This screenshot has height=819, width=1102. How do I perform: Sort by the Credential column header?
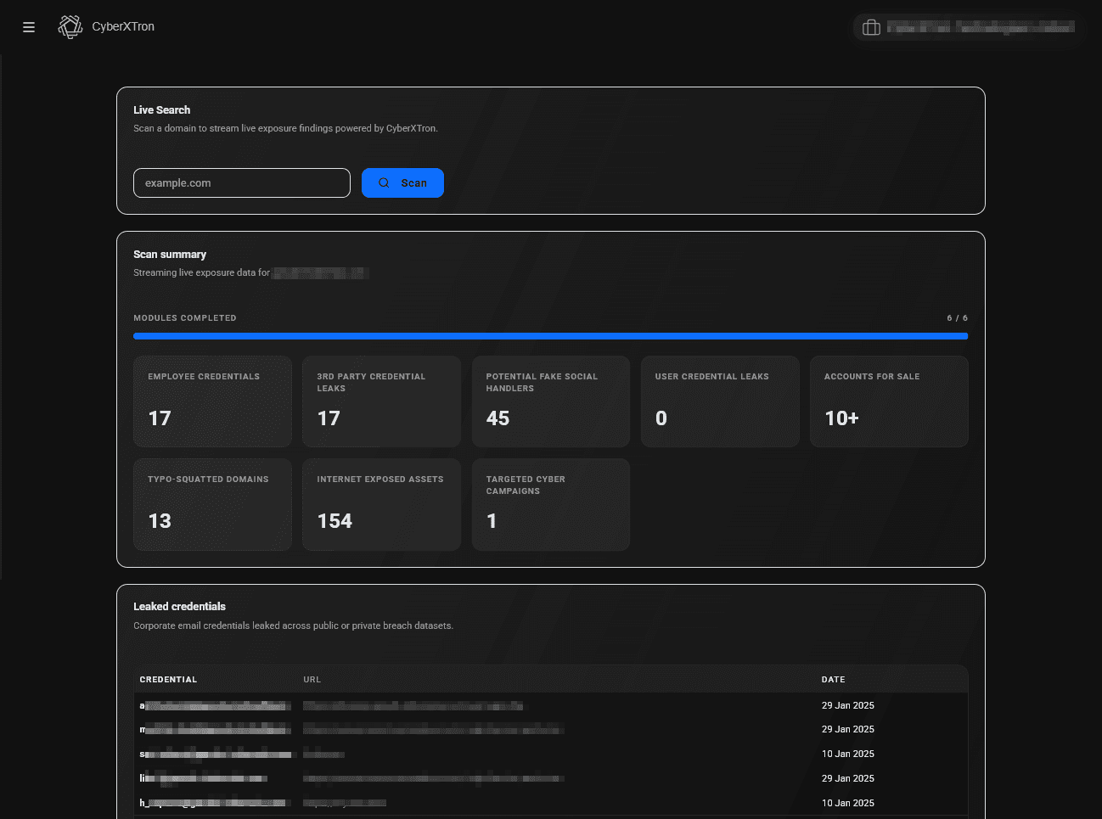coord(168,679)
